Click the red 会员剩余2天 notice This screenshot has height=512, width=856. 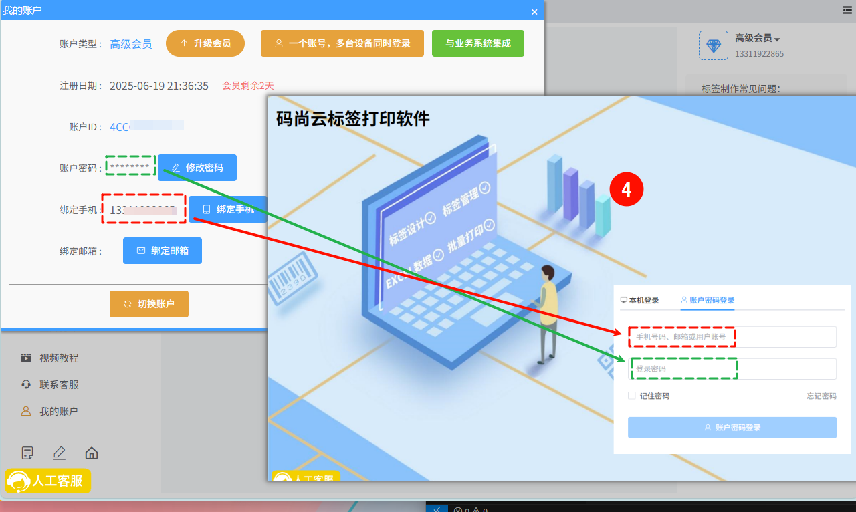click(248, 86)
